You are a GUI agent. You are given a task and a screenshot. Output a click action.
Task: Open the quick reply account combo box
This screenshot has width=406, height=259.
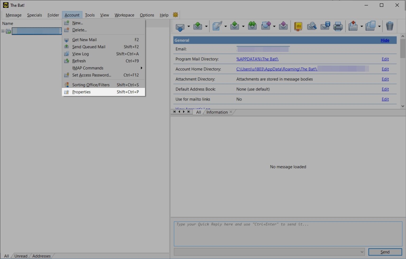(269, 252)
